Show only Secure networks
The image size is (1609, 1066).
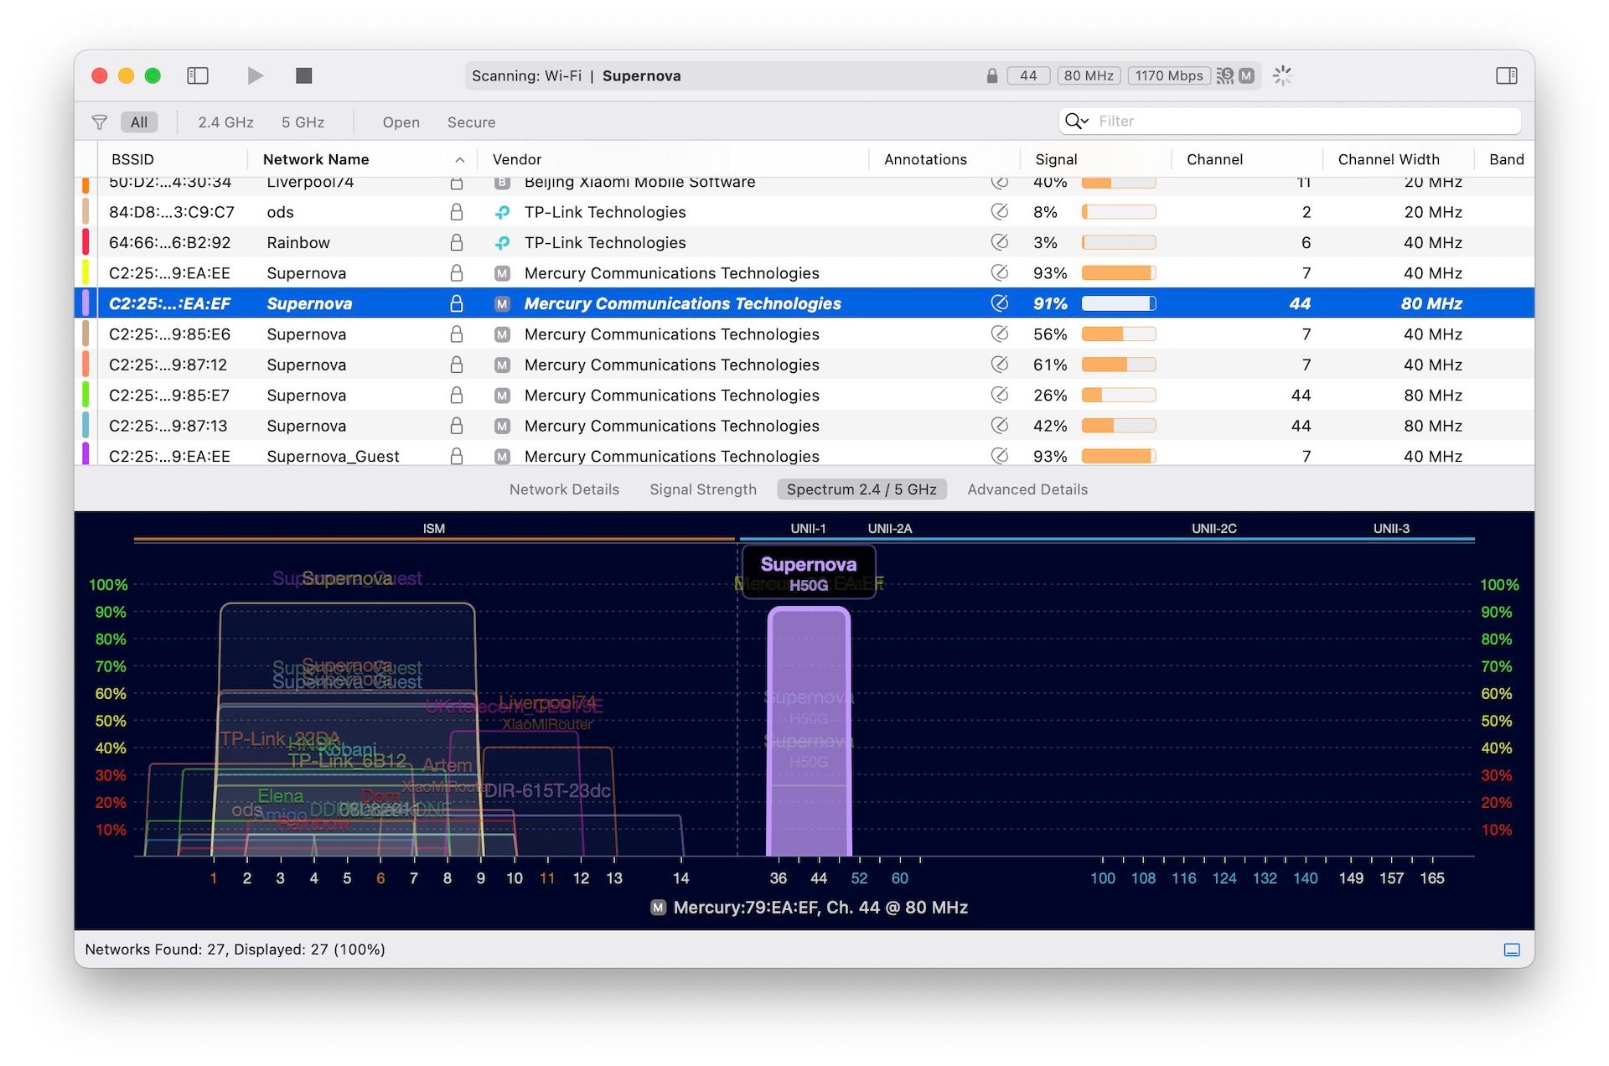click(471, 122)
